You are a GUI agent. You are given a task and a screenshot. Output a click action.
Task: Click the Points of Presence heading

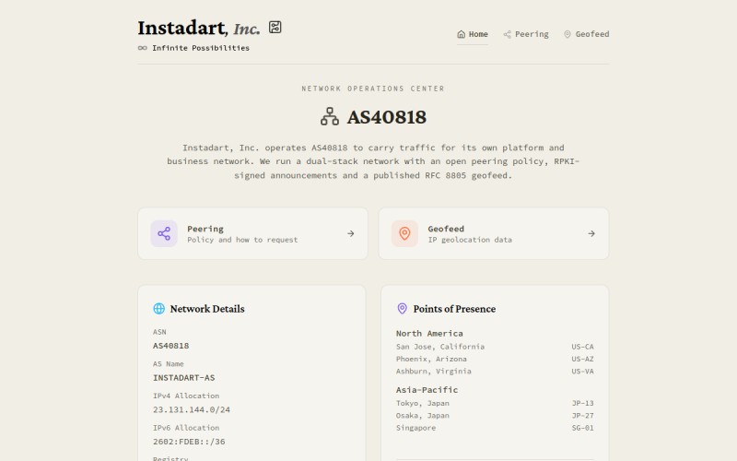[454, 309]
